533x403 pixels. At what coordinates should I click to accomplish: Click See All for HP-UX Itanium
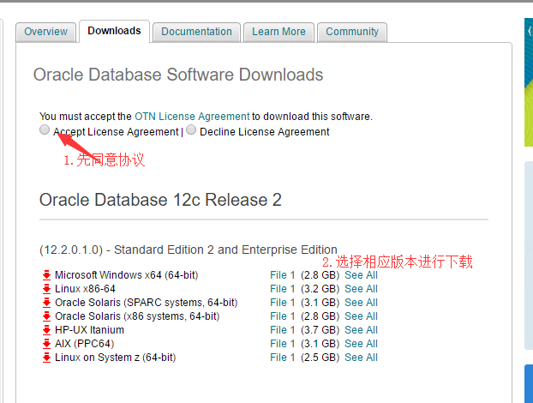click(361, 330)
